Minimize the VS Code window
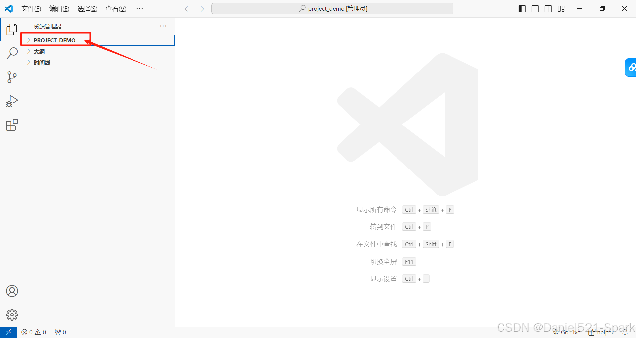Image resolution: width=636 pixels, height=338 pixels. (579, 9)
